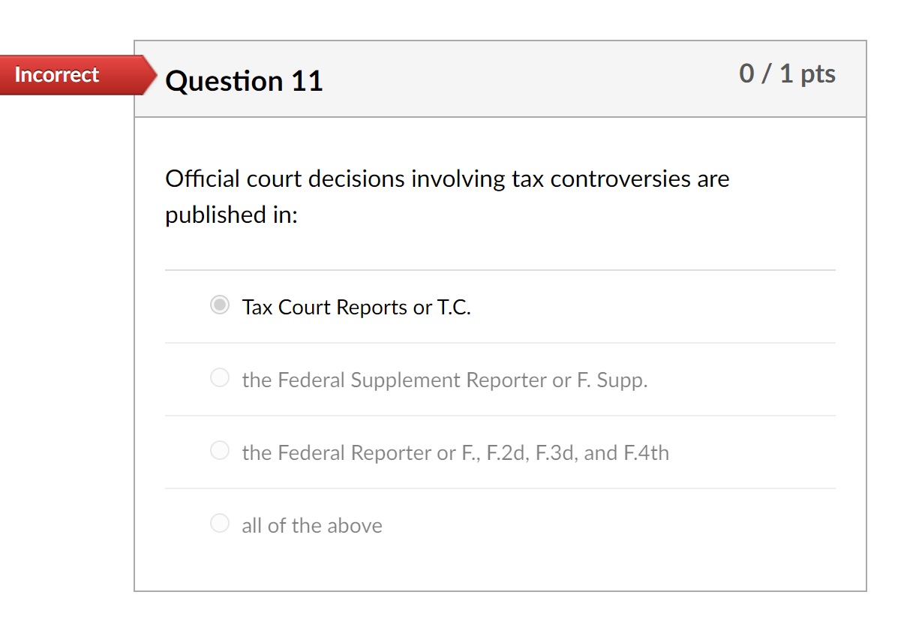Pick the all of the above option
Image resolution: width=907 pixels, height=631 pixels.
(220, 523)
